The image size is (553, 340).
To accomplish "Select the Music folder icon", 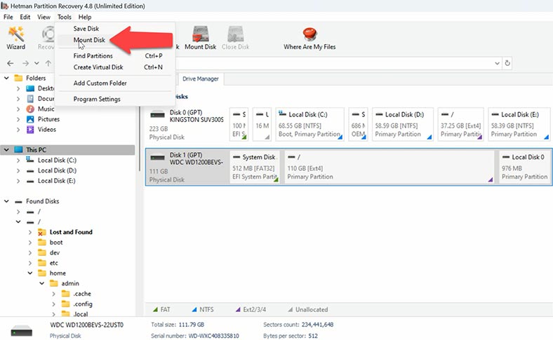I will coord(30,109).
